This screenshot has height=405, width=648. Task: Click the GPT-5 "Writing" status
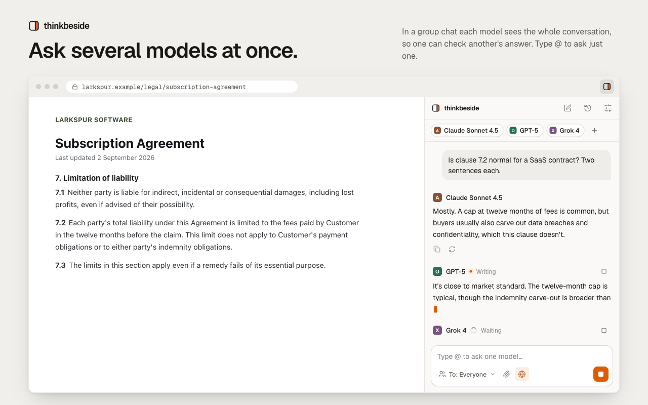[486, 272]
